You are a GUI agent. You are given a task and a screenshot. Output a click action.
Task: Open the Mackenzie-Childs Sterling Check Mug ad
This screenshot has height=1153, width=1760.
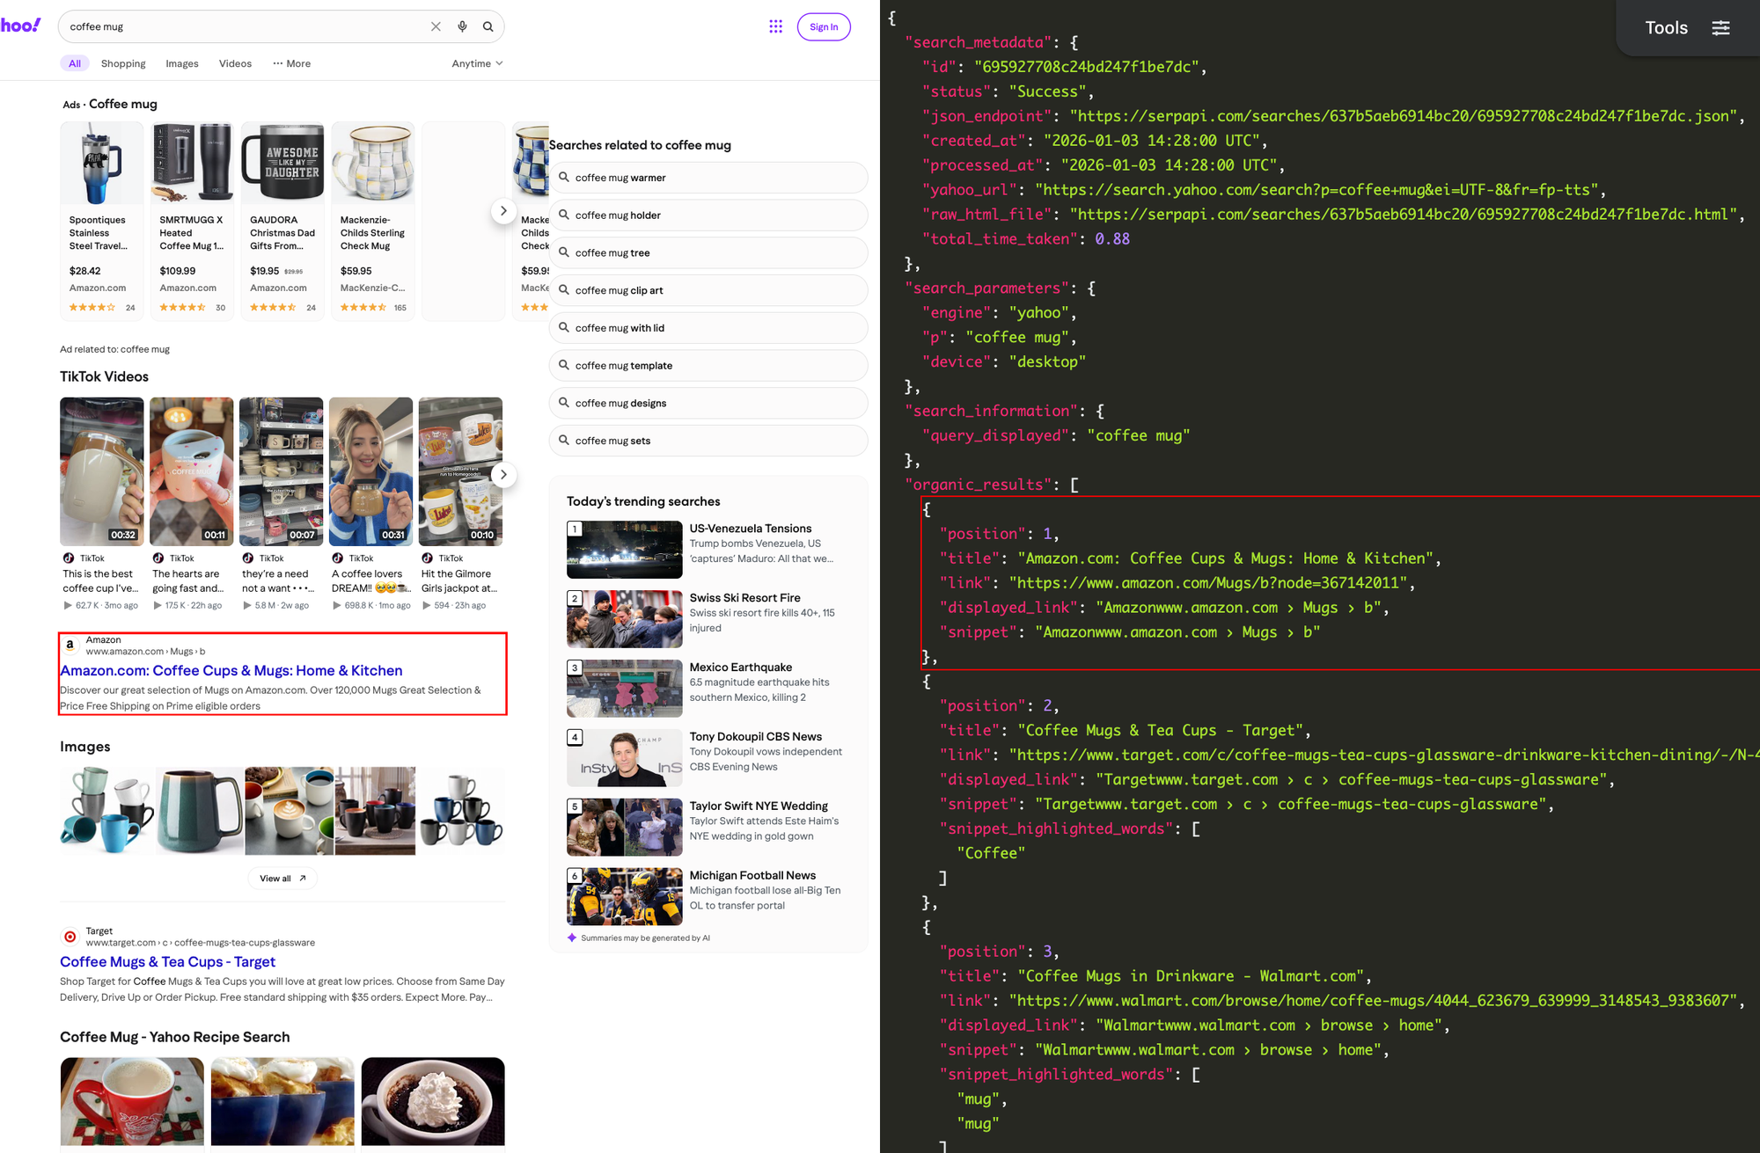373,221
